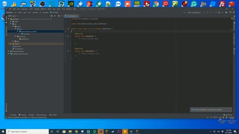The width and height of the screenshot is (239, 134).
Task: Click the YouTube class icon in breadcrumb
Action: coord(51,12)
